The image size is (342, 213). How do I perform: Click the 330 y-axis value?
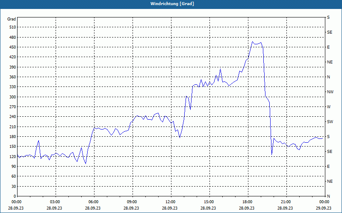13,87
